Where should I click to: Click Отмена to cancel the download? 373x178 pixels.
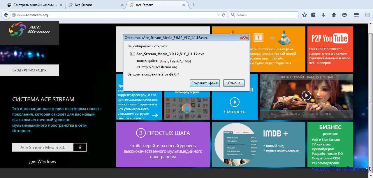tap(234, 83)
